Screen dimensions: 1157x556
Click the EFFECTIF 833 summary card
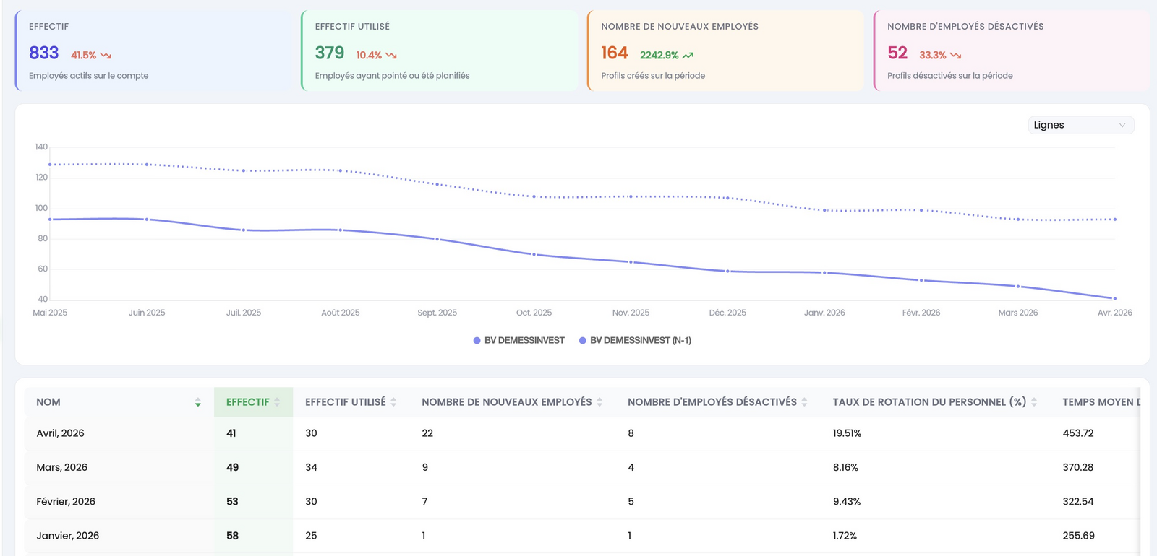(x=153, y=51)
